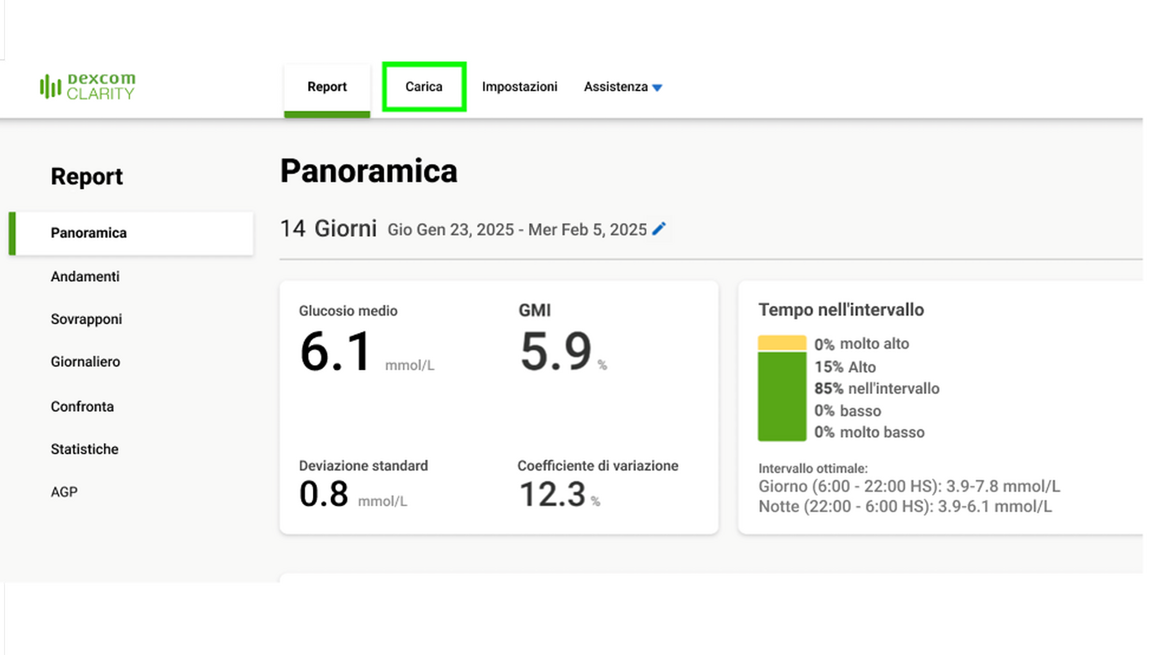Click the 85% nell'intervallo entry
Screen dimensions: 1152x655
877,389
